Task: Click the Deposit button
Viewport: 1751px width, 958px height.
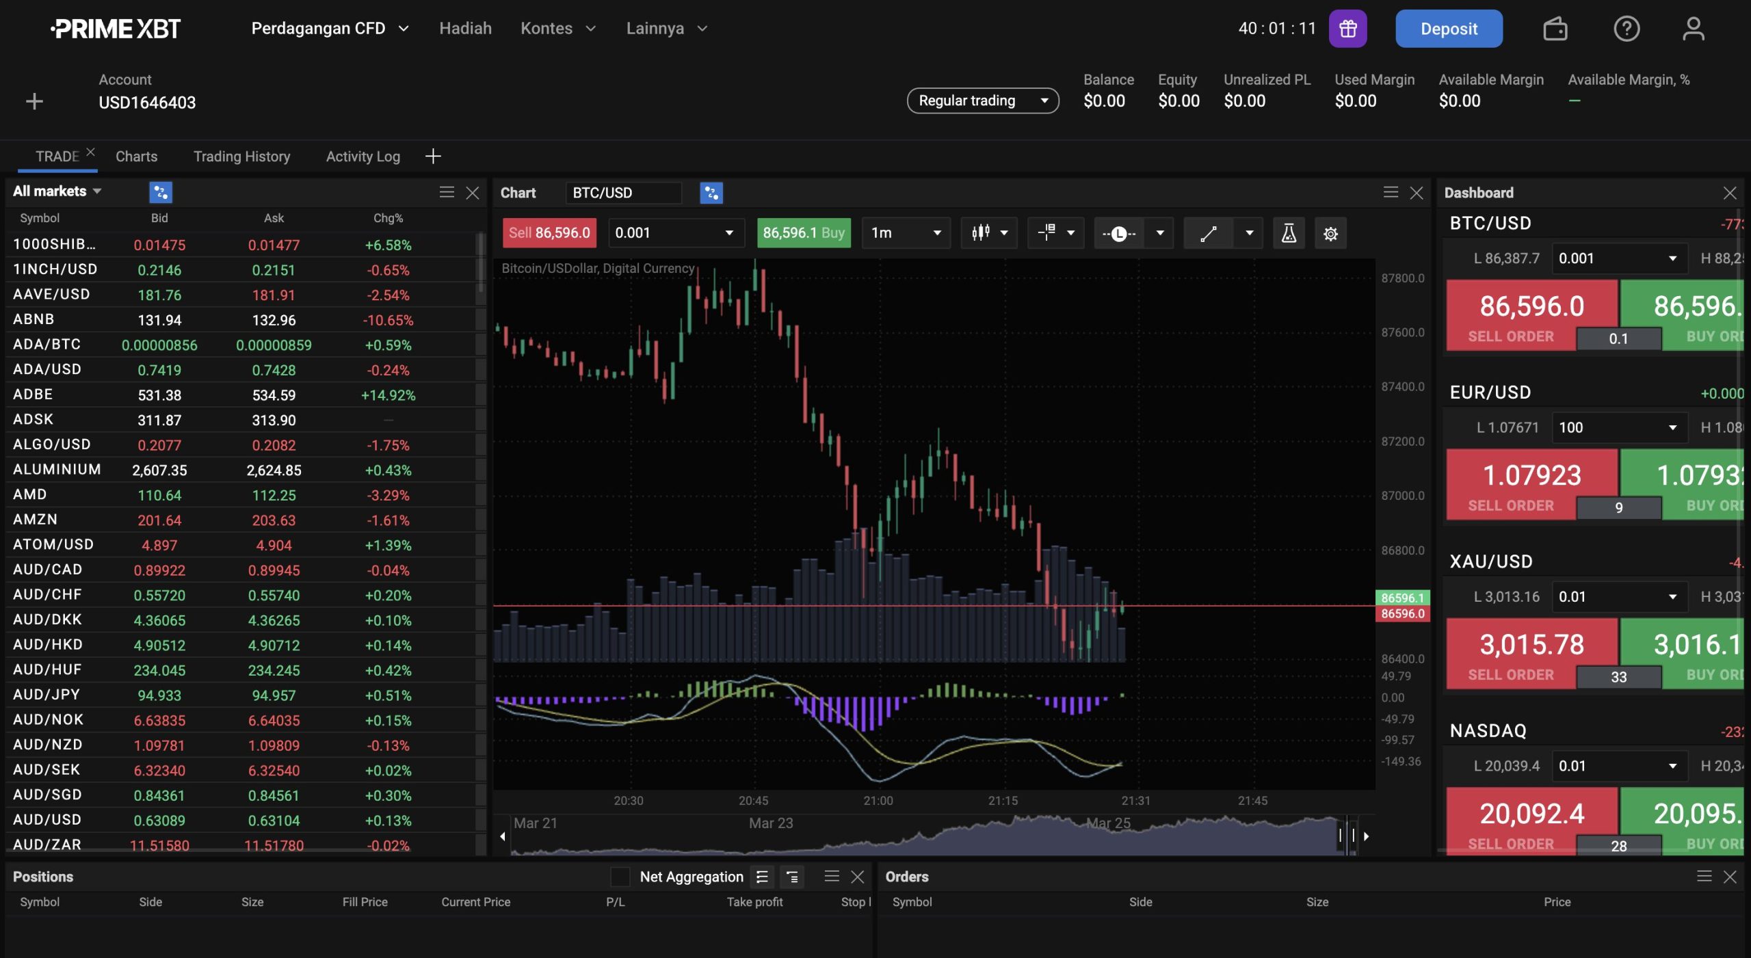Action: 1449,28
